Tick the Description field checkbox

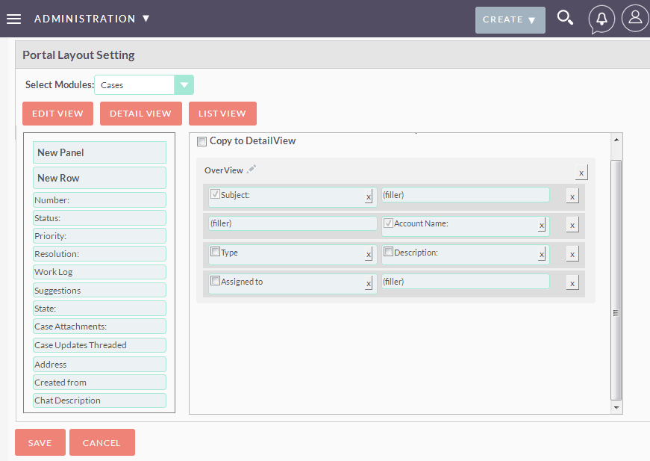[x=388, y=252]
